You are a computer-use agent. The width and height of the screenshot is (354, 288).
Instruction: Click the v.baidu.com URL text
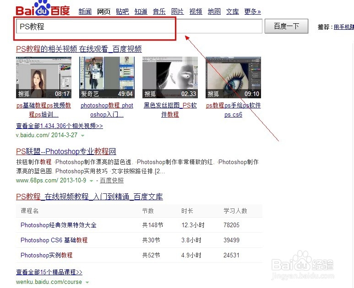(x=33, y=135)
